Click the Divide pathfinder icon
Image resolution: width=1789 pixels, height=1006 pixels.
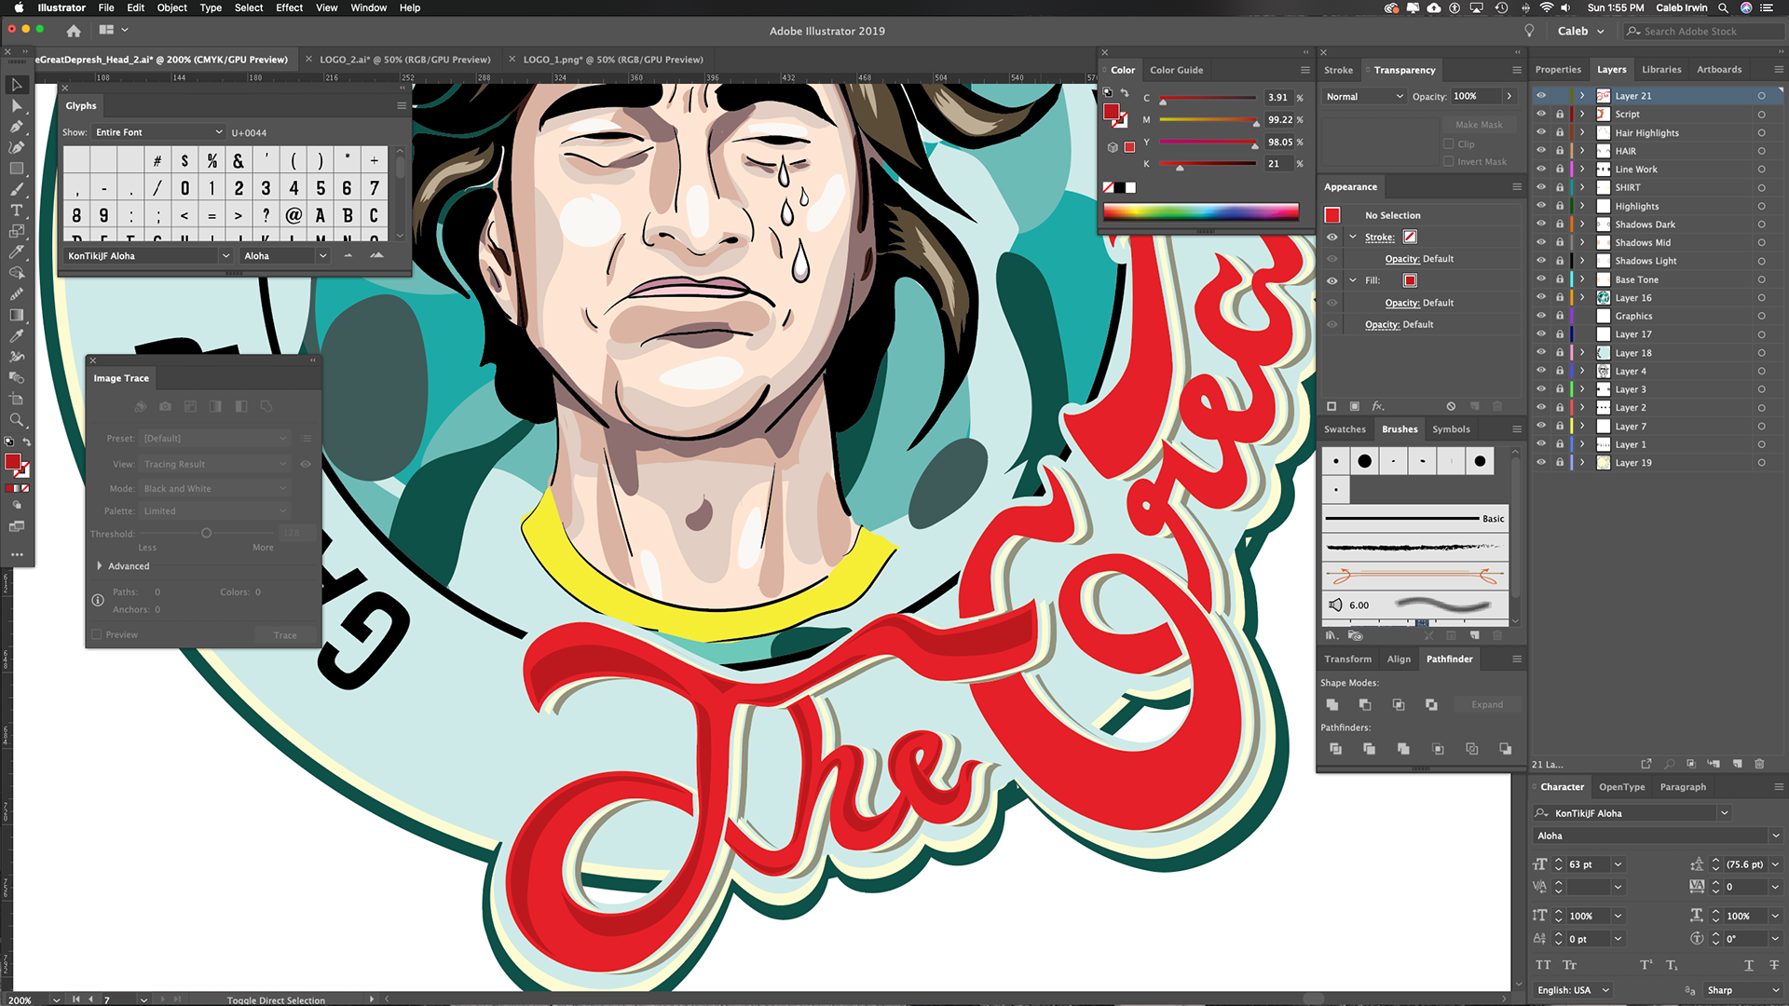pos(1335,749)
